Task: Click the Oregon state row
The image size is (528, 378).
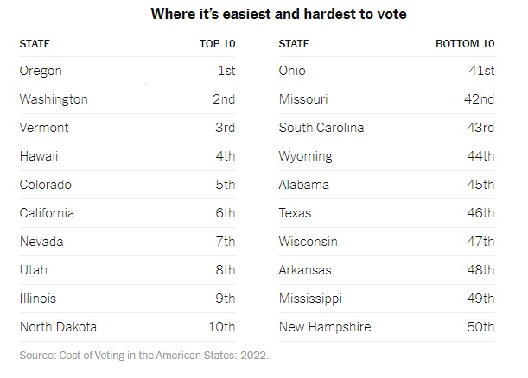Action: pyautogui.click(x=41, y=71)
